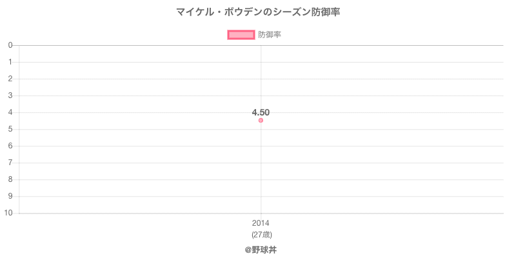Click the y-axis label 6
The image size is (516, 258).
(x=11, y=146)
